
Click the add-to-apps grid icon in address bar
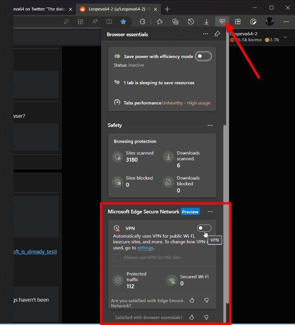80,22
